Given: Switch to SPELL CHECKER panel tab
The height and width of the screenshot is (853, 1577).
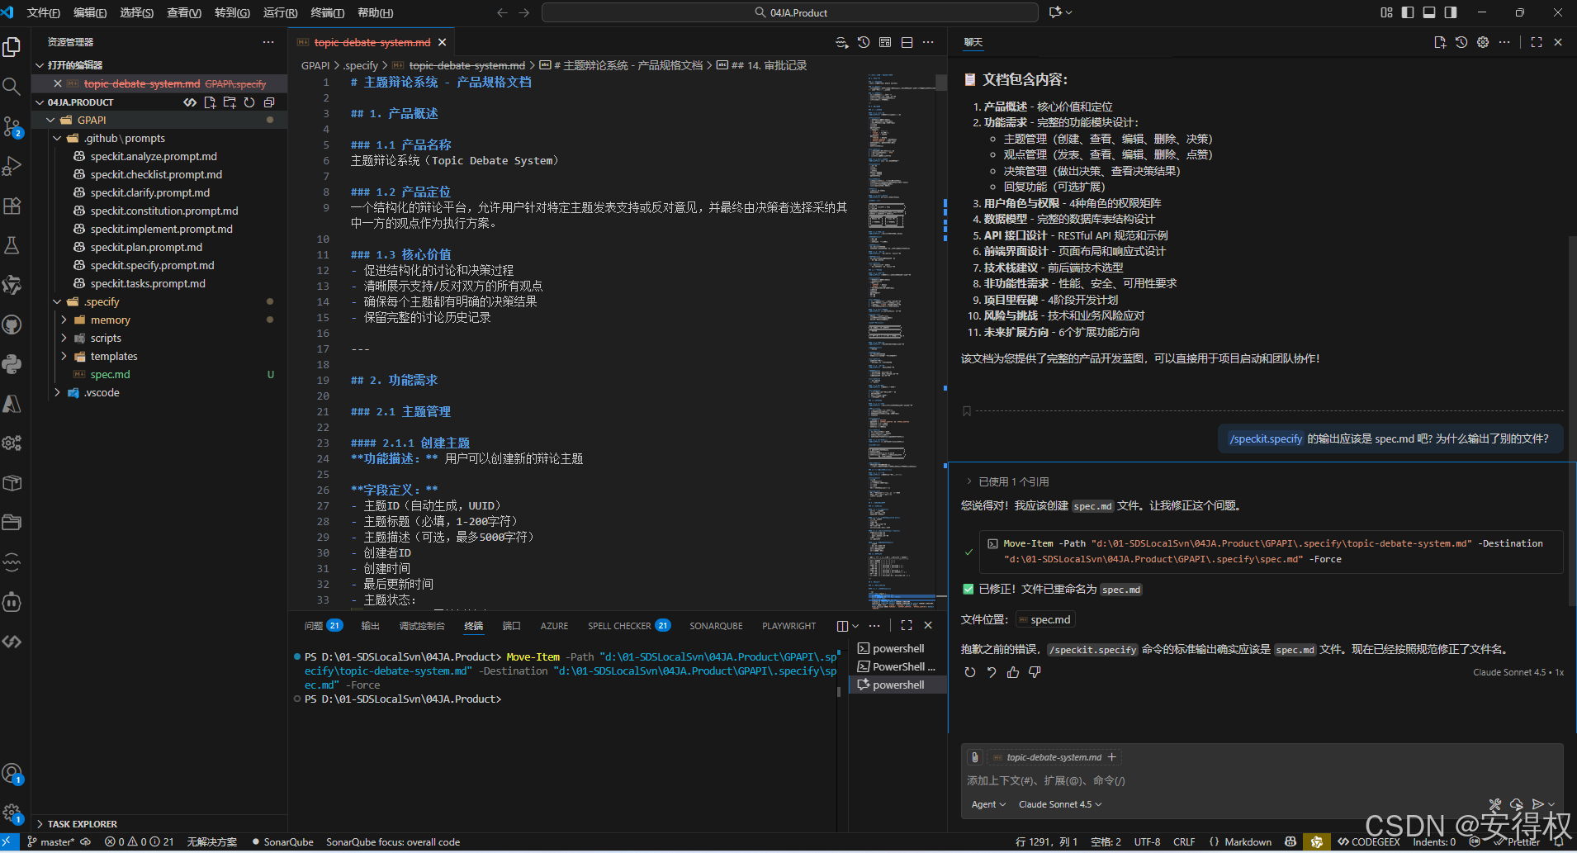Looking at the screenshot, I should point(629,626).
